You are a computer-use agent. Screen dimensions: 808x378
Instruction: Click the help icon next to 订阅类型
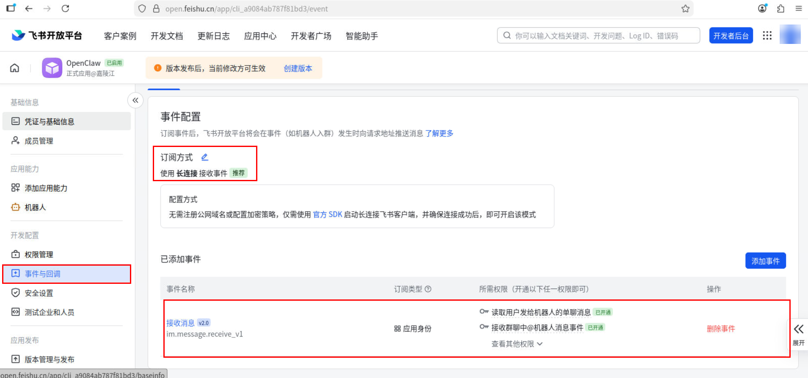[428, 289]
